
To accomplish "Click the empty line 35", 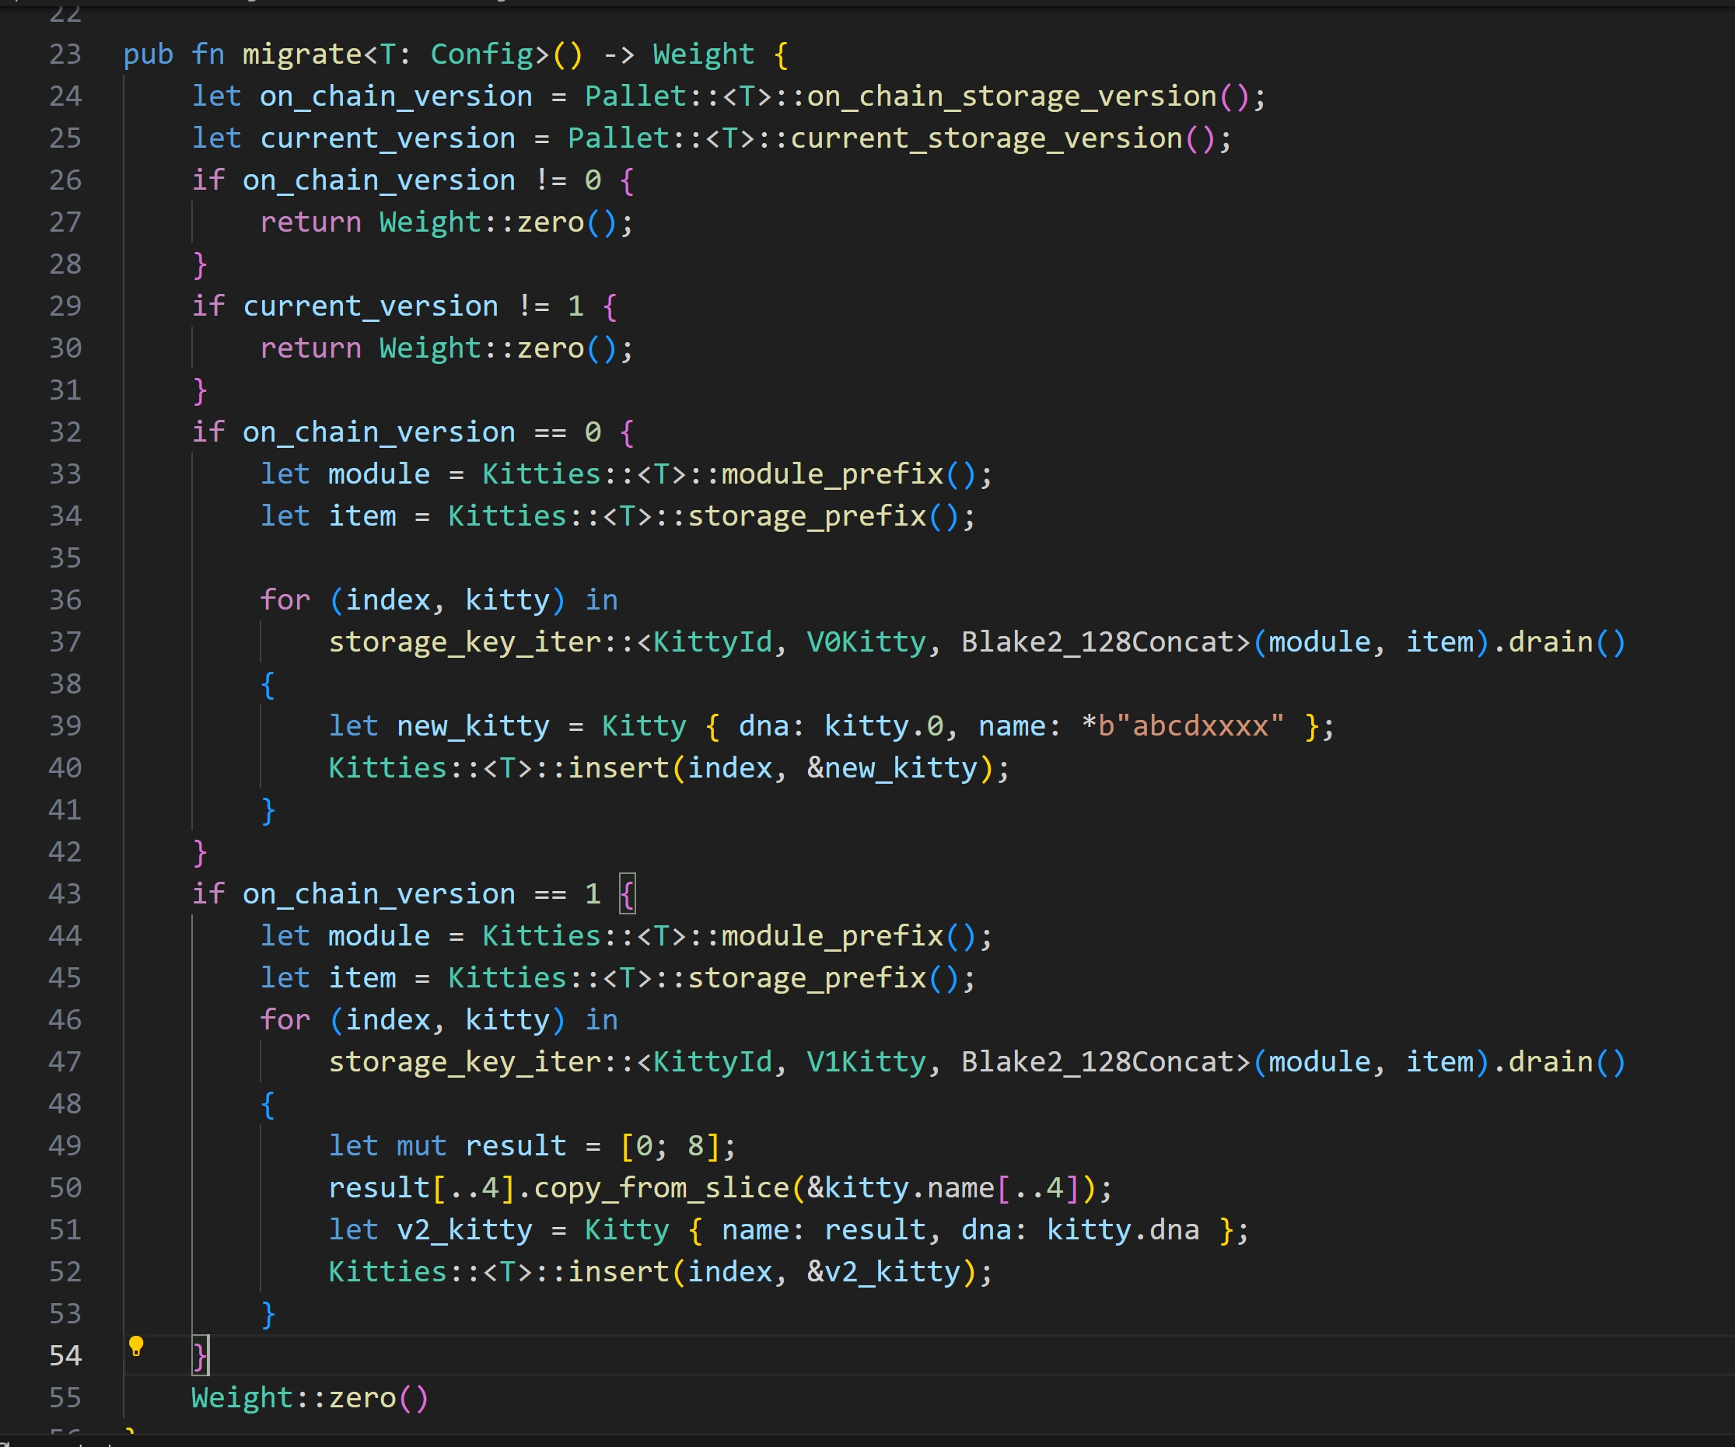I will coord(495,558).
